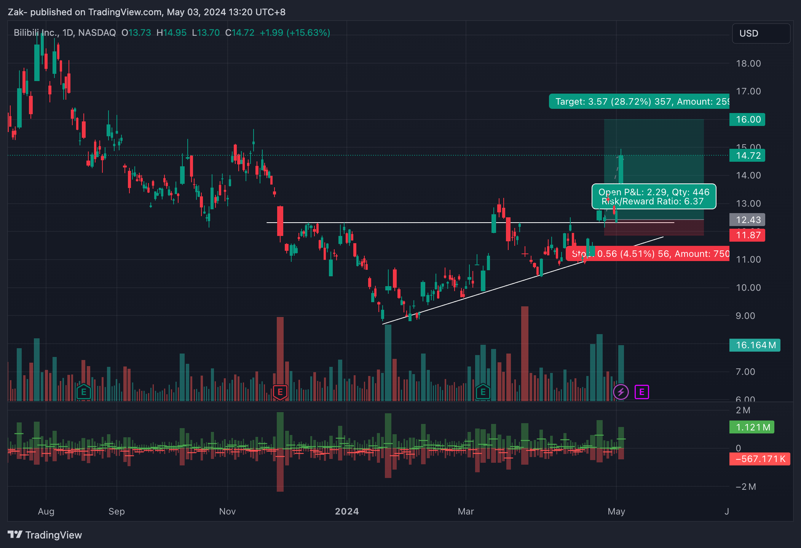Click the 16.00 target price tag
Screen dimensions: 801x548
coord(747,119)
